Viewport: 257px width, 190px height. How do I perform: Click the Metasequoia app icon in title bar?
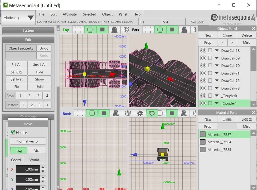(5, 5)
